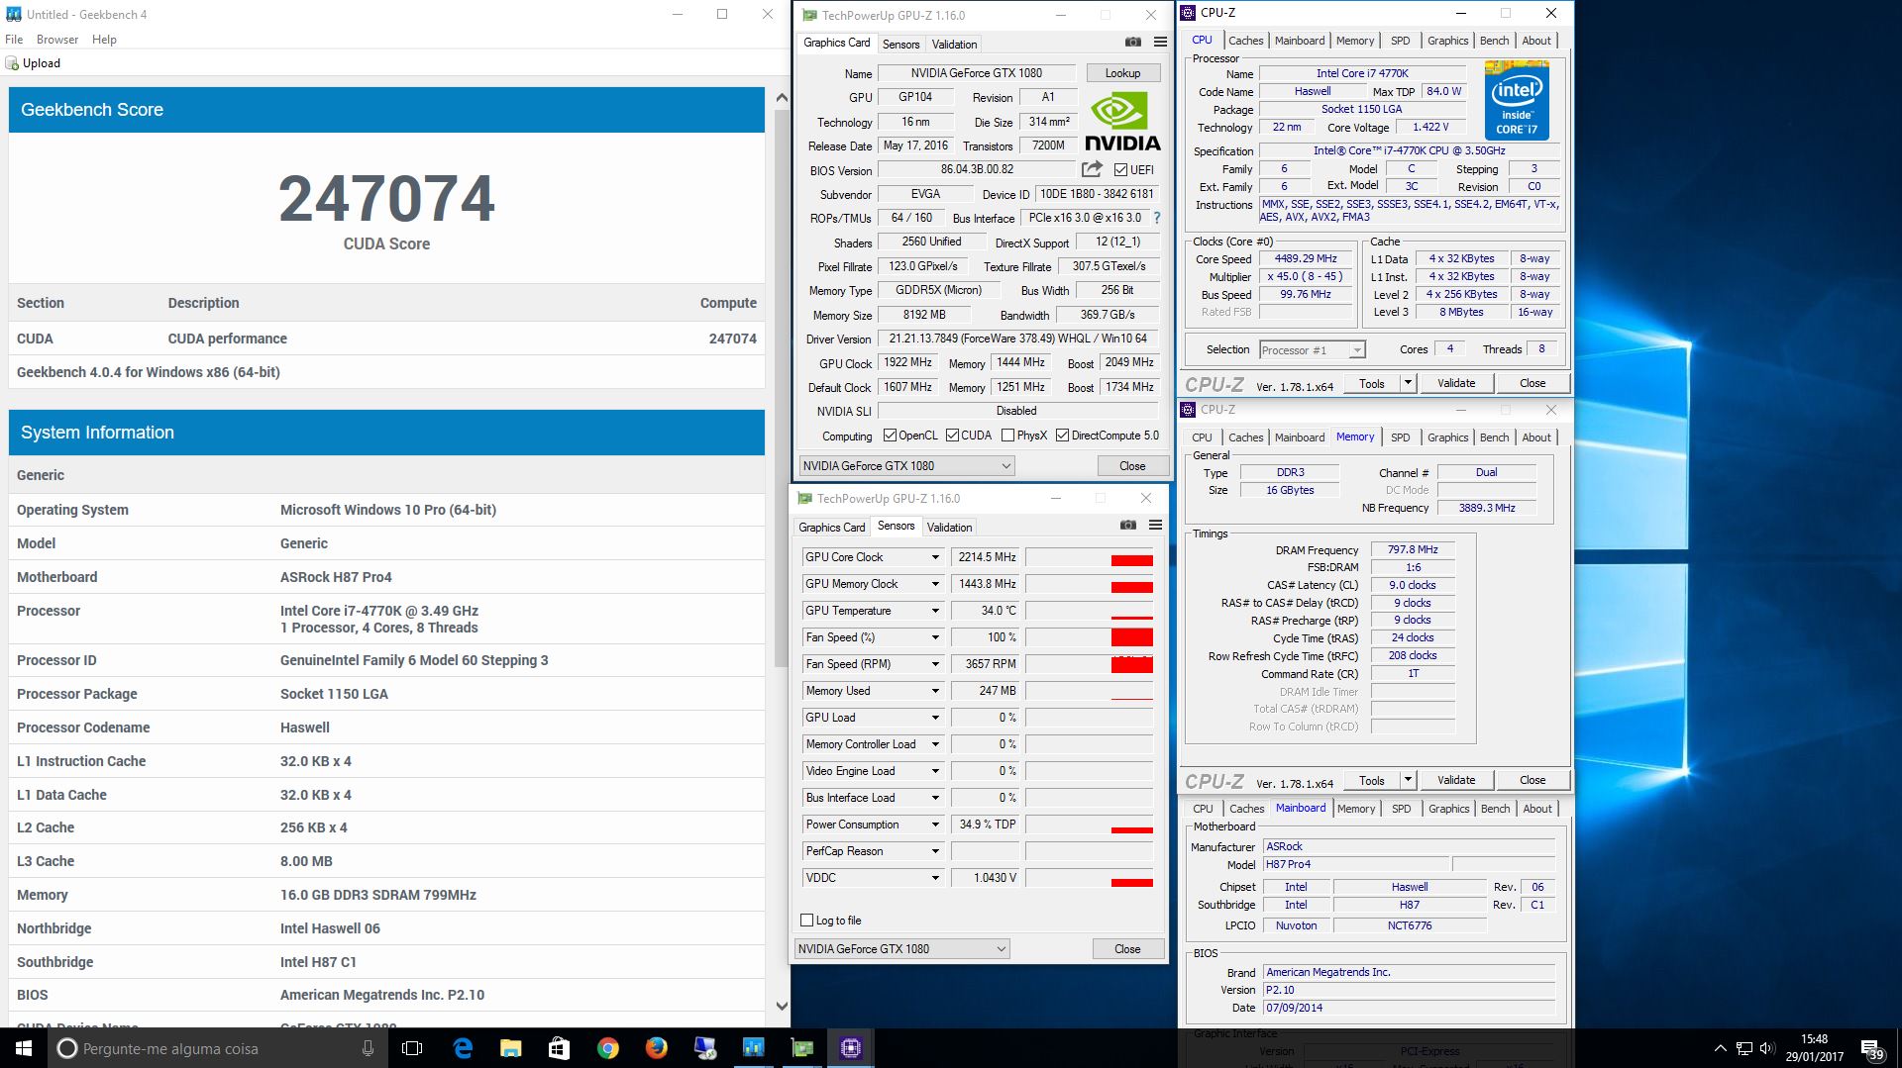Open GPU selector dropdown in GPU-Z Sensors window

point(901,948)
